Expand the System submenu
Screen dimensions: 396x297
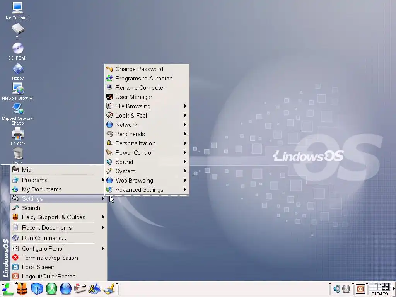[x=147, y=171]
